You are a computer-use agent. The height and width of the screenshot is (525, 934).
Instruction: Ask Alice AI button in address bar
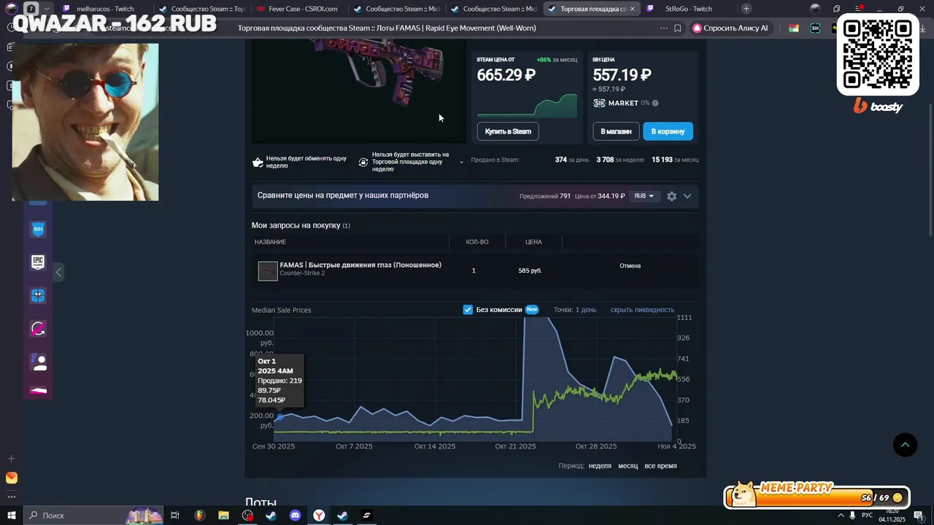click(x=730, y=28)
